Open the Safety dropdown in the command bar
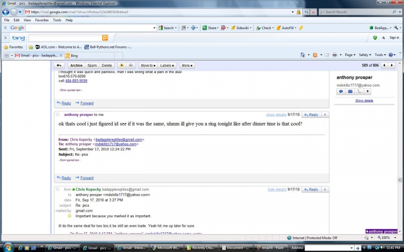The height and width of the screenshot is (252, 404). (x=365, y=55)
